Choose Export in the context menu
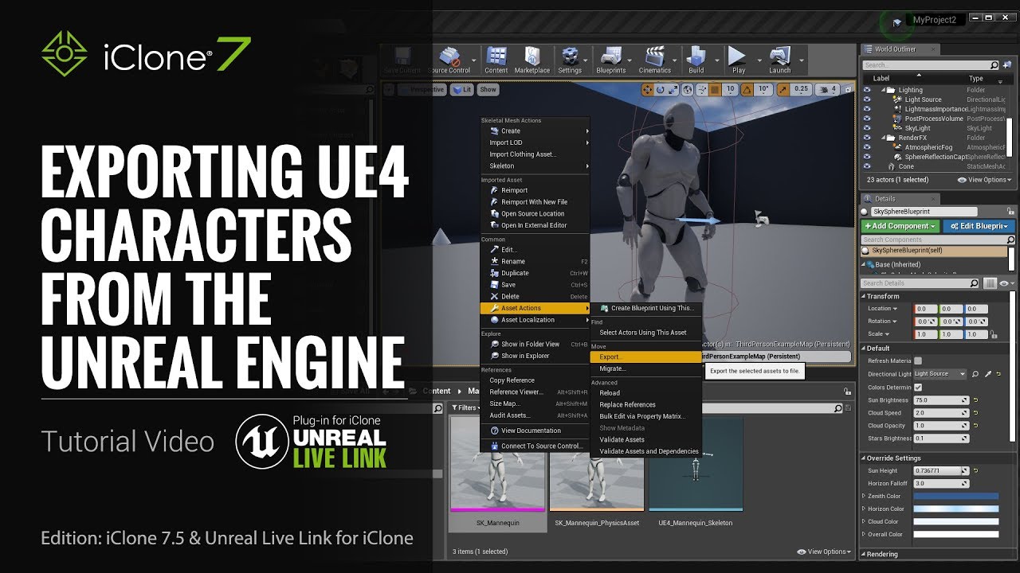1020x573 pixels. 645,357
